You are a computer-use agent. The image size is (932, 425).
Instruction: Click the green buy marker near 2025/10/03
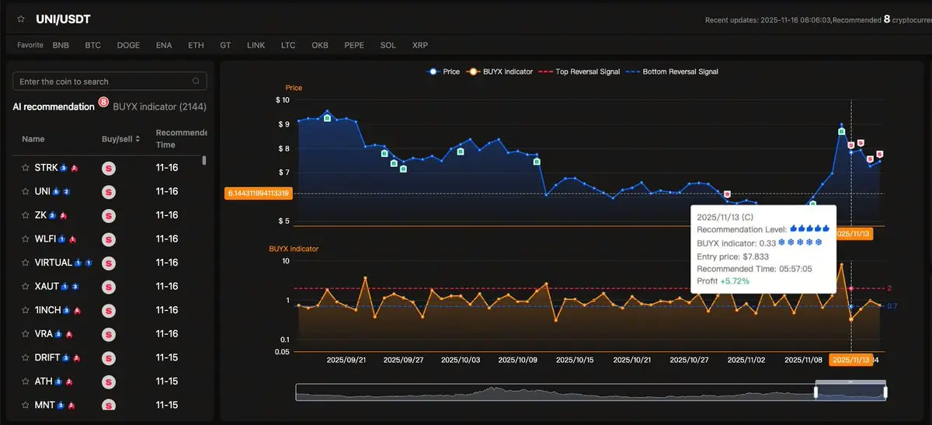[x=461, y=152]
